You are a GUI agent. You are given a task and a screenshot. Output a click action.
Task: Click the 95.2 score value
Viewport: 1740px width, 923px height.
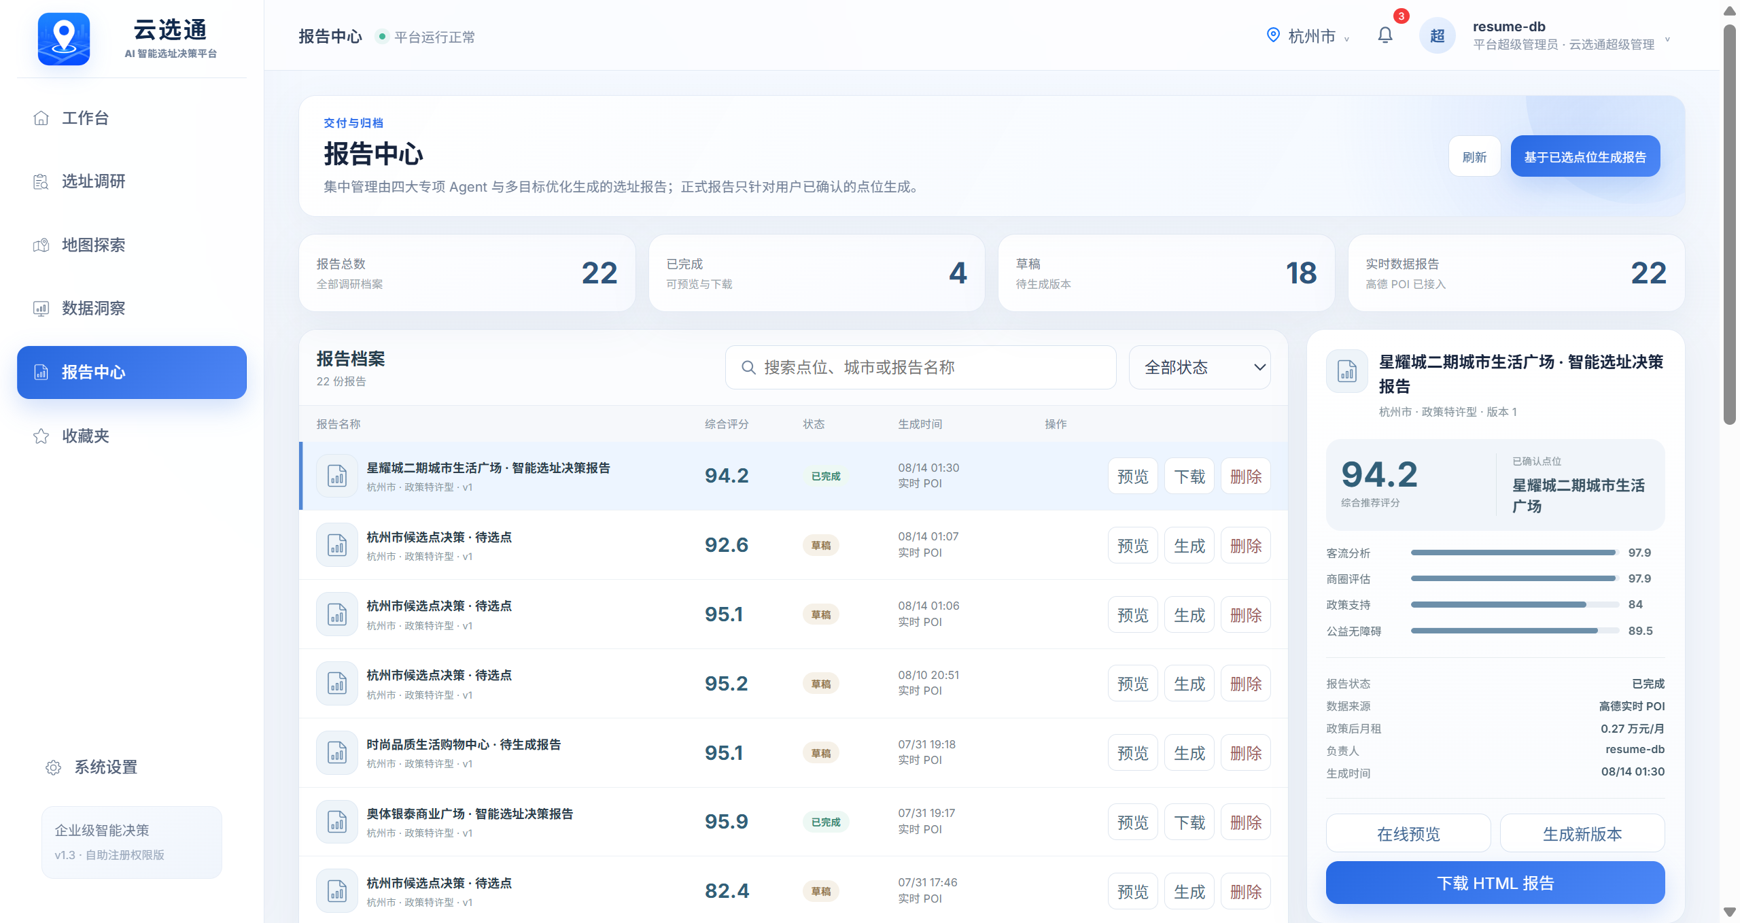pos(726,684)
